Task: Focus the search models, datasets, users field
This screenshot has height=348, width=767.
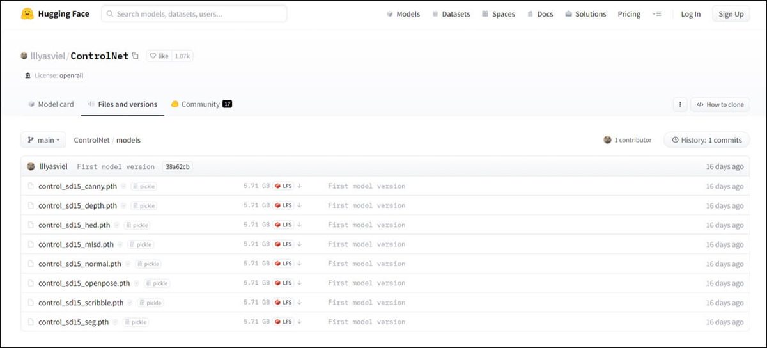Action: tap(194, 14)
